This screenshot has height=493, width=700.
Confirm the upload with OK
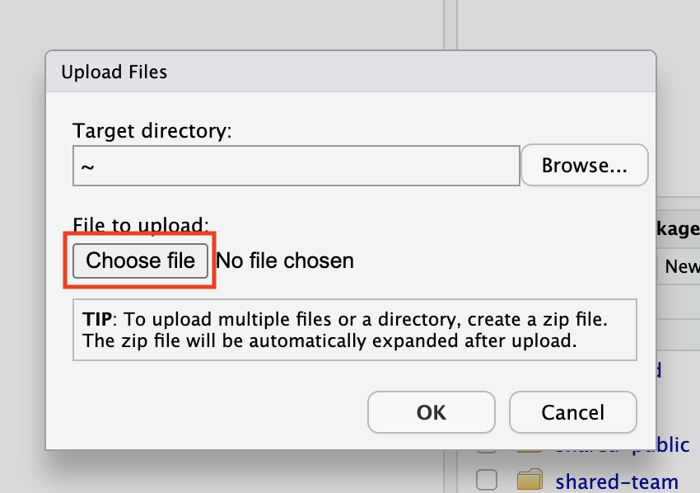[431, 412]
